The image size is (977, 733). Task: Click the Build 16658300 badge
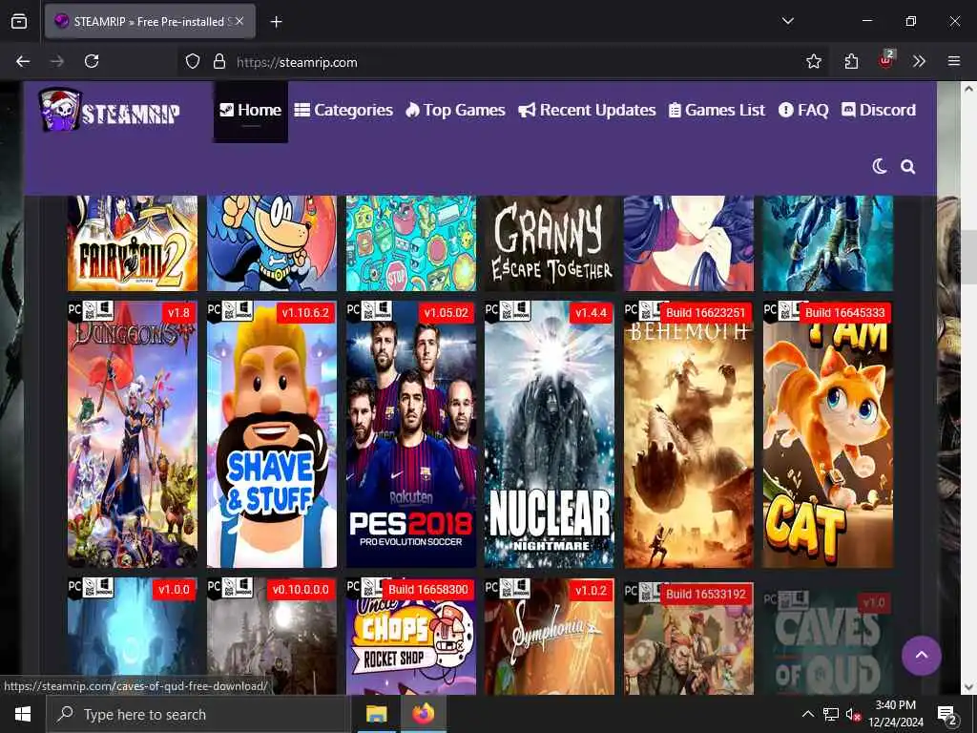click(x=428, y=590)
